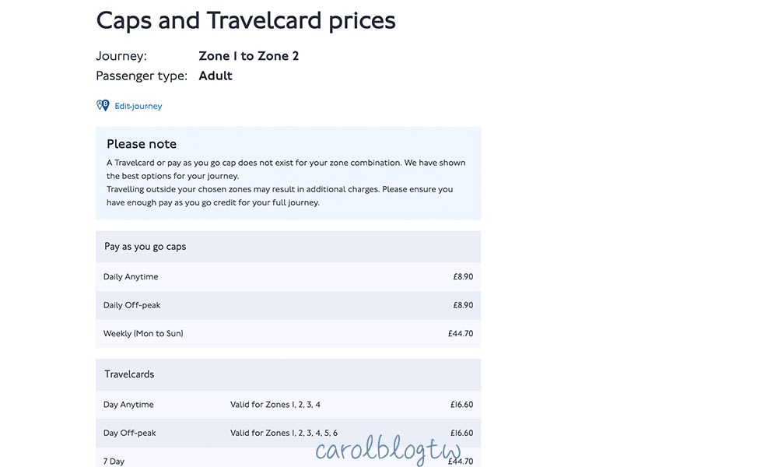Select the Weekly (Mon to Sun) row

[289, 333]
